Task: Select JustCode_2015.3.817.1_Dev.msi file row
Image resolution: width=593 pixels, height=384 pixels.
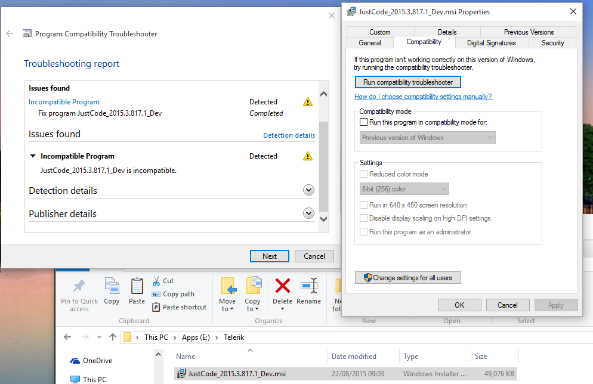Action: [x=345, y=374]
